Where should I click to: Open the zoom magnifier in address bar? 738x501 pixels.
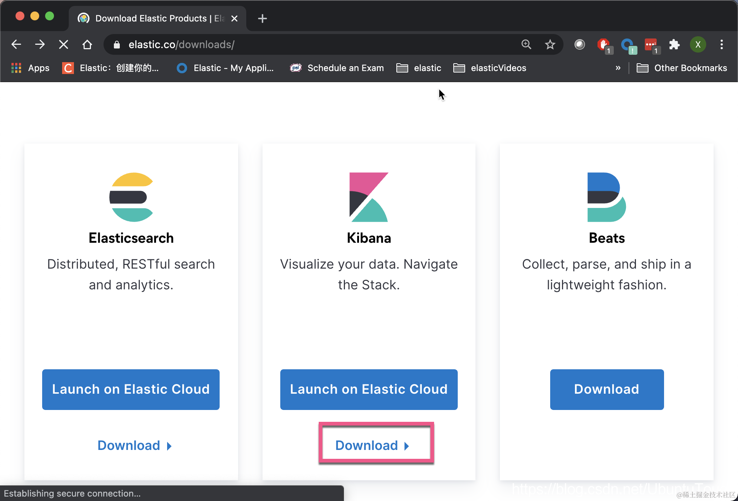pyautogui.click(x=526, y=45)
